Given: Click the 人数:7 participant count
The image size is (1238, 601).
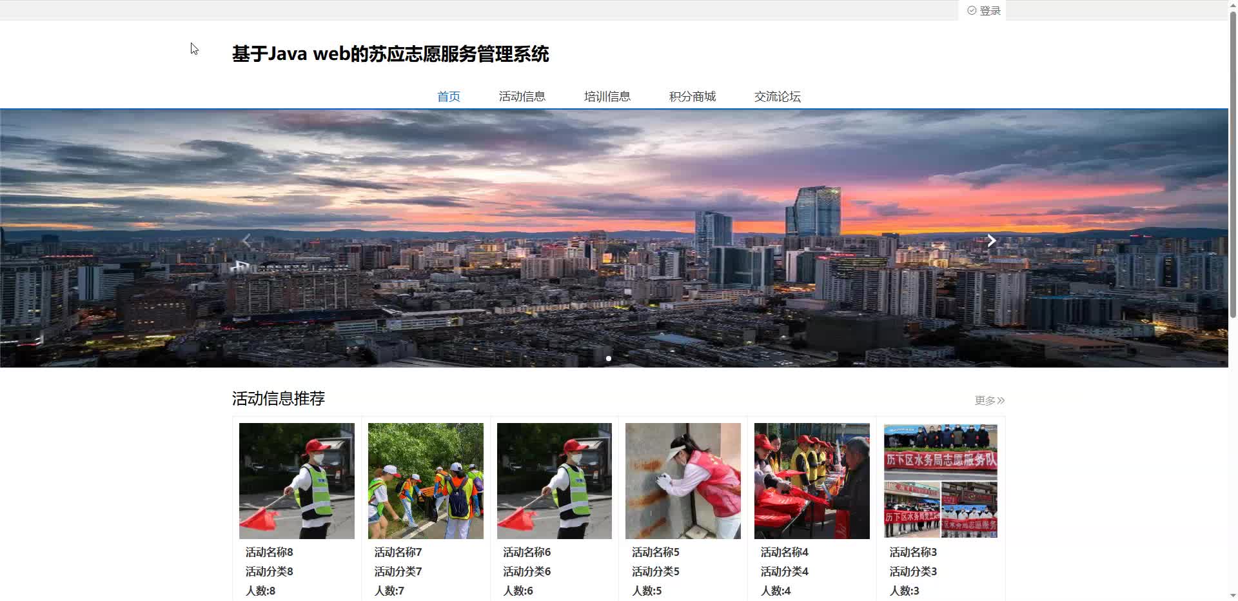Looking at the screenshot, I should click(x=389, y=591).
